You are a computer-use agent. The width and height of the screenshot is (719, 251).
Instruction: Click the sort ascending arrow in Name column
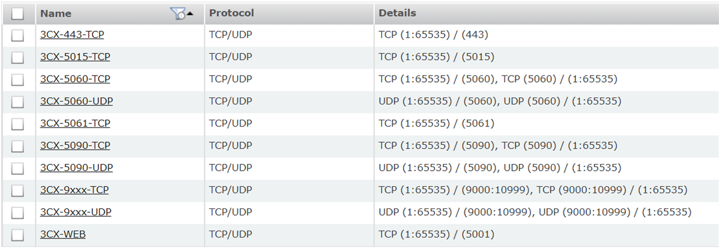(191, 13)
